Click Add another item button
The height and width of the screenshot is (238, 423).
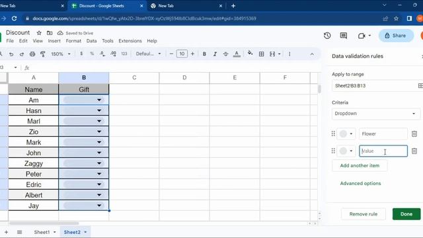pos(360,165)
